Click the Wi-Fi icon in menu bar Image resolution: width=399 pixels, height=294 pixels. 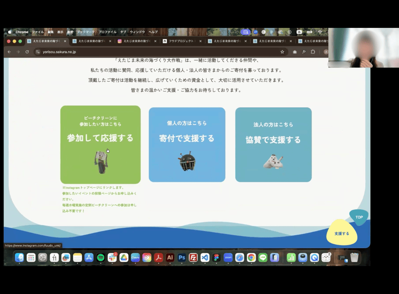(x=320, y=32)
